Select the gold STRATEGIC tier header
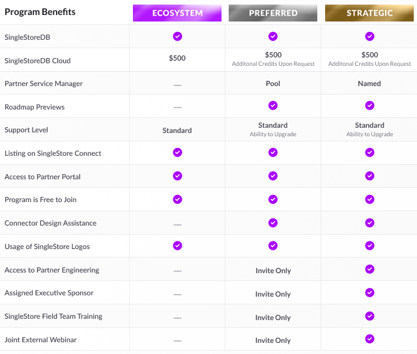 point(369,13)
